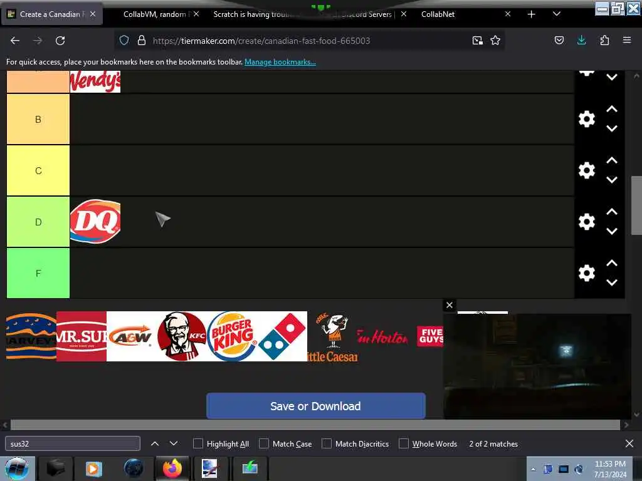
Task: Close the floating video overlay
Action: (x=449, y=305)
